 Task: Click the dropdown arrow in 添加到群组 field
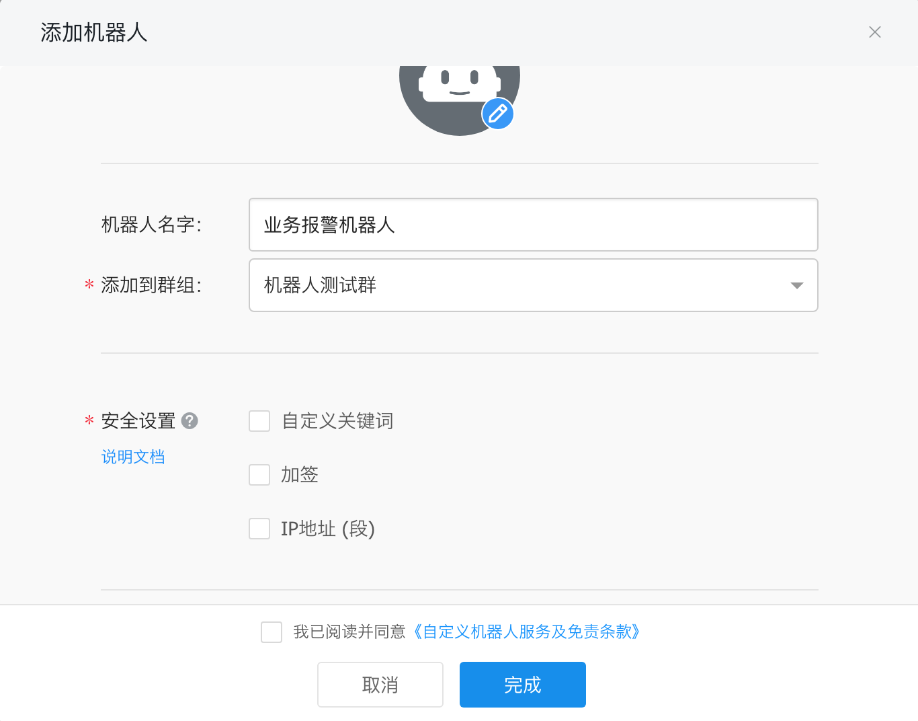click(797, 285)
